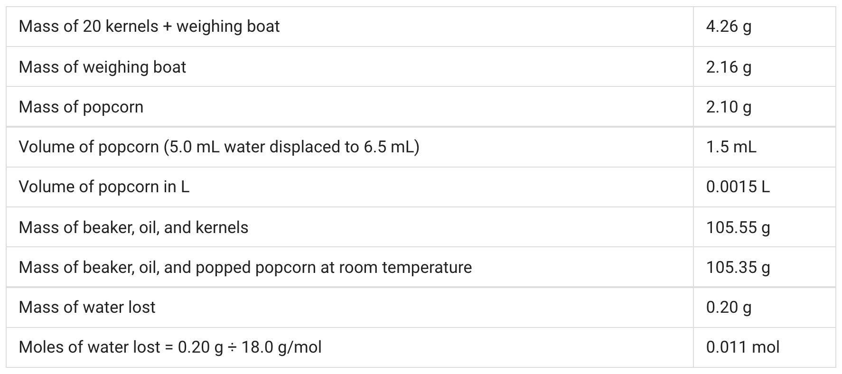Click the 2.10 g value cell
This screenshot has width=842, height=374.
click(765, 107)
